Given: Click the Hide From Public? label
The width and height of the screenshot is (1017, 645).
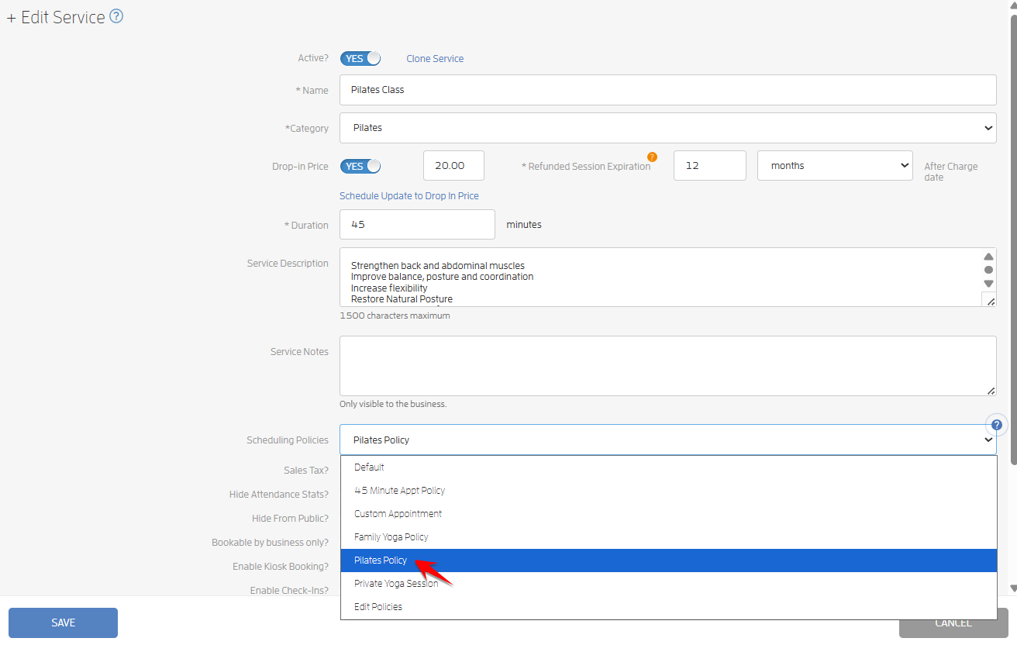Looking at the screenshot, I should pyautogui.click(x=290, y=518).
